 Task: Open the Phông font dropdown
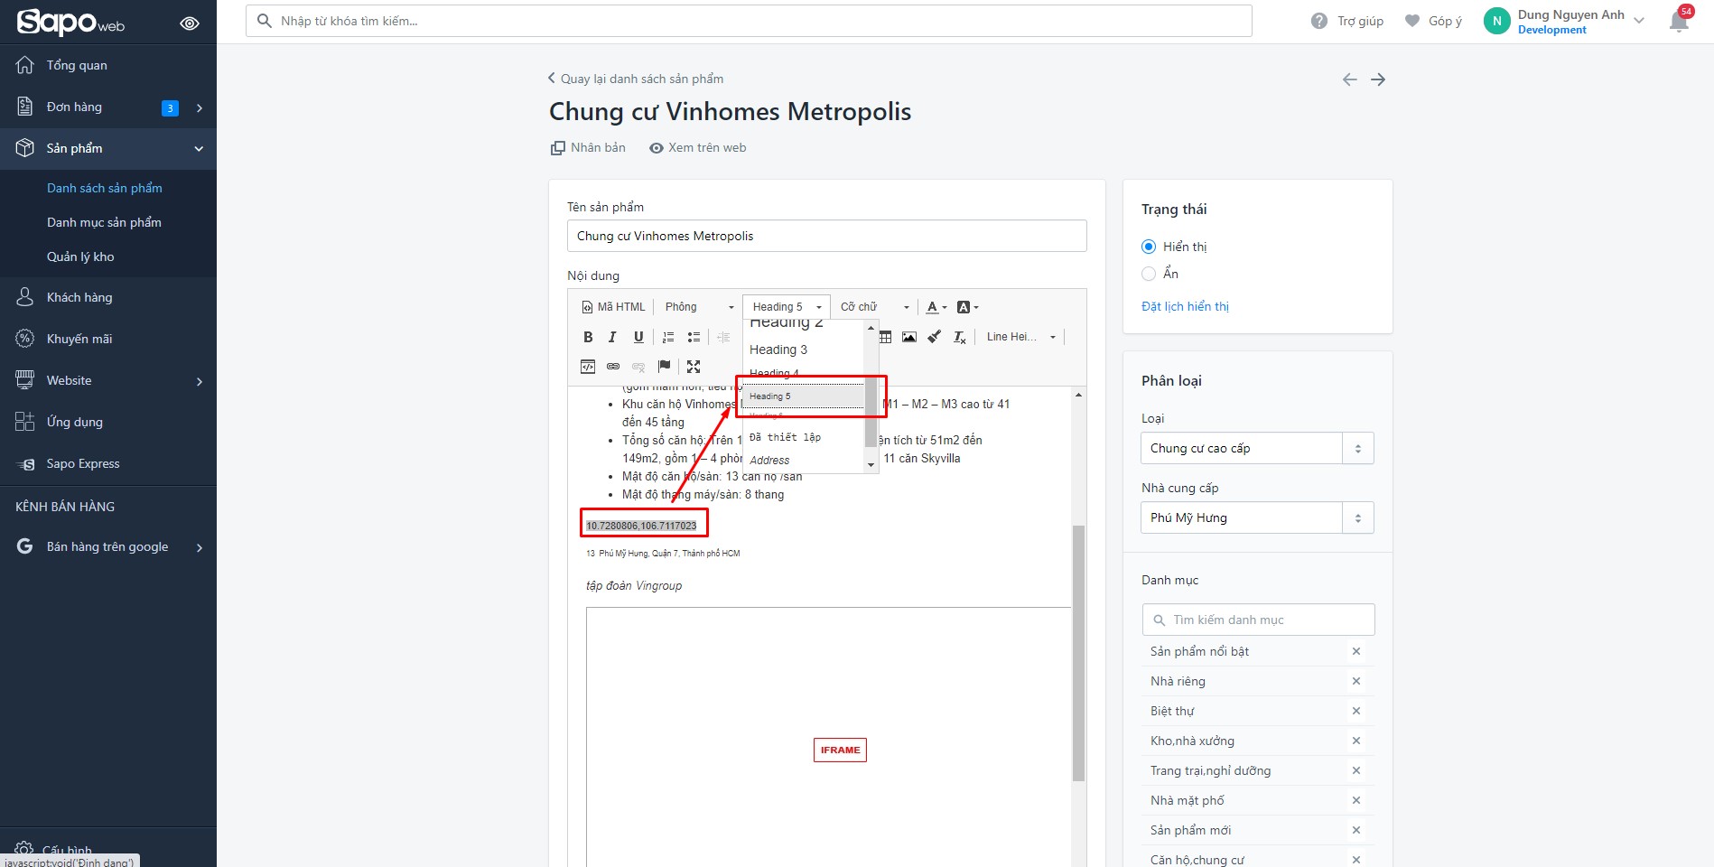click(x=700, y=307)
